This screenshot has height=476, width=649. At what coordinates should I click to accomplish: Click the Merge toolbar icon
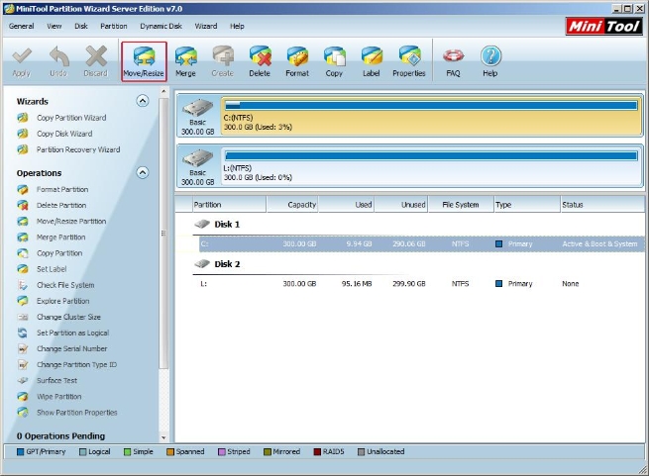tap(185, 56)
